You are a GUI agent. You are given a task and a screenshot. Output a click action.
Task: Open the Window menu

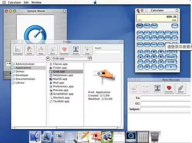pyautogui.click(x=36, y=2)
